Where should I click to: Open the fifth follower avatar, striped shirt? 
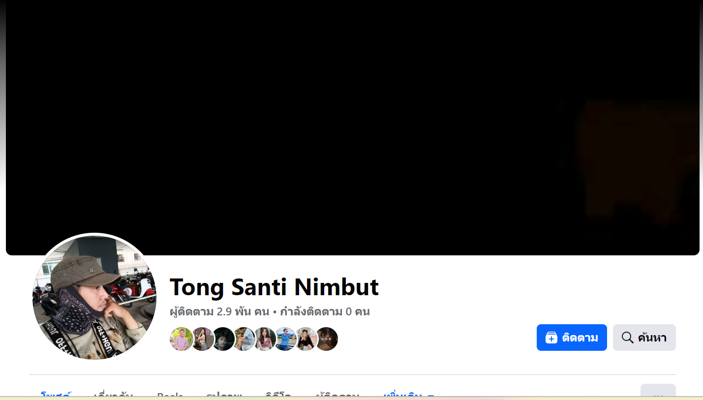[x=264, y=339]
